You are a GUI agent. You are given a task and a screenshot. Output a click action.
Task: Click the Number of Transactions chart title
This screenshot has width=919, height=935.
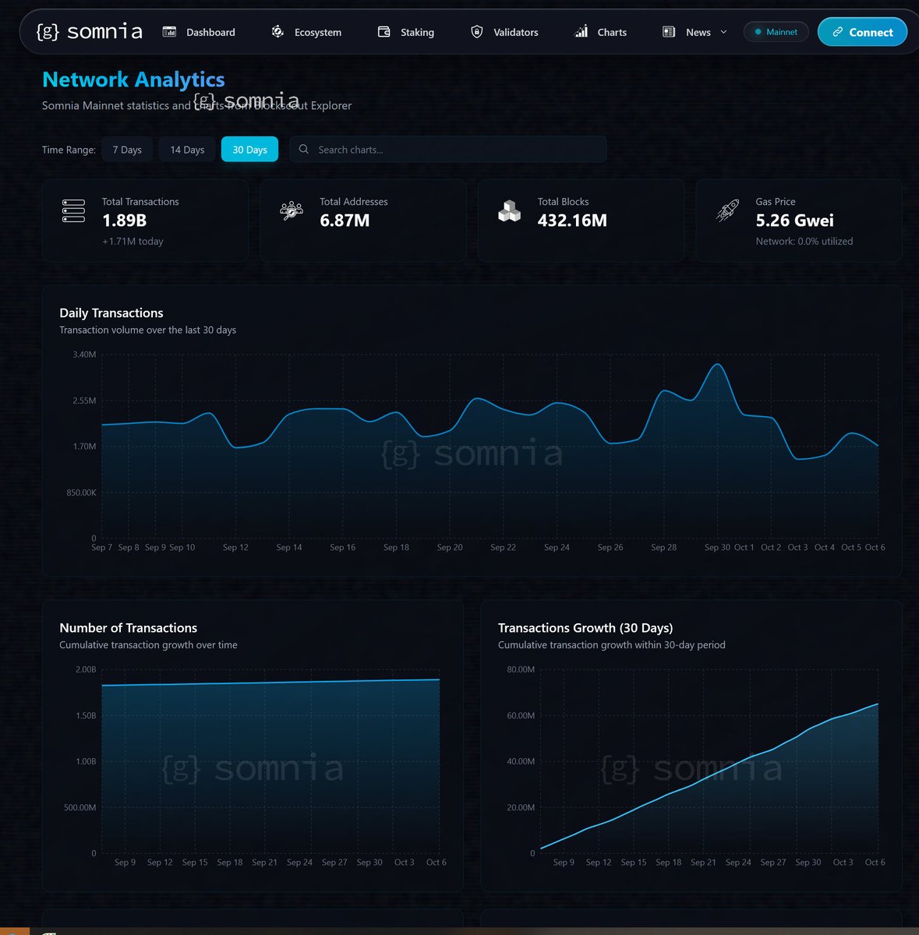click(128, 627)
